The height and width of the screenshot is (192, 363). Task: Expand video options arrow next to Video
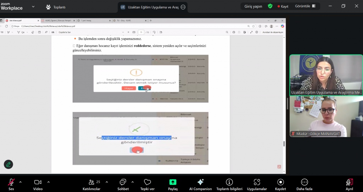[49, 182]
